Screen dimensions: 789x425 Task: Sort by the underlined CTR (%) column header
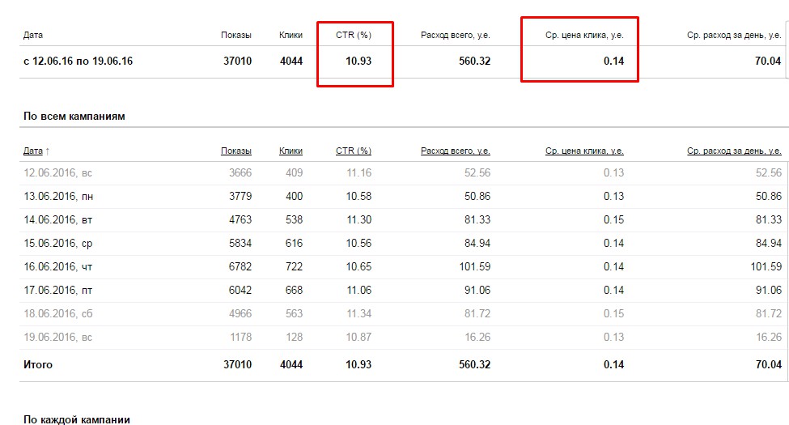point(354,151)
